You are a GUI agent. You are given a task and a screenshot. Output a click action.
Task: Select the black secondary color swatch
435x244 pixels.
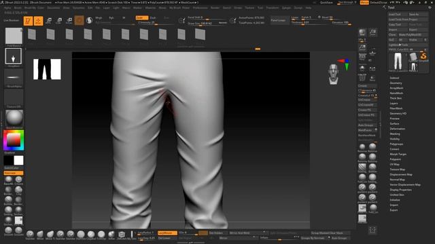(8, 161)
